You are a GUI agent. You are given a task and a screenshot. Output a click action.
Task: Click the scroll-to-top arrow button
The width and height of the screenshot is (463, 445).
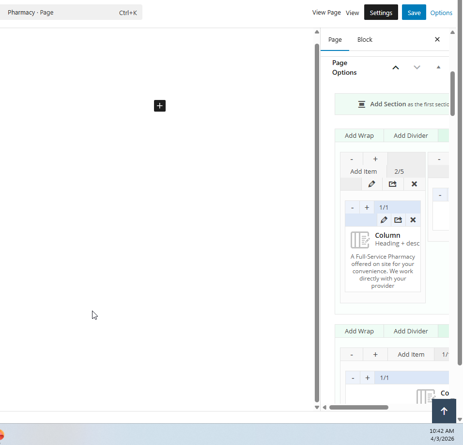pos(444,411)
